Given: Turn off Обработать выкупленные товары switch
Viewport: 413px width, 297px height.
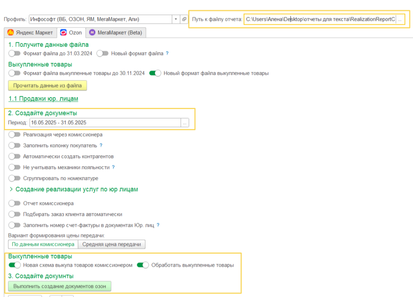Looking at the screenshot, I should (x=143, y=265).
